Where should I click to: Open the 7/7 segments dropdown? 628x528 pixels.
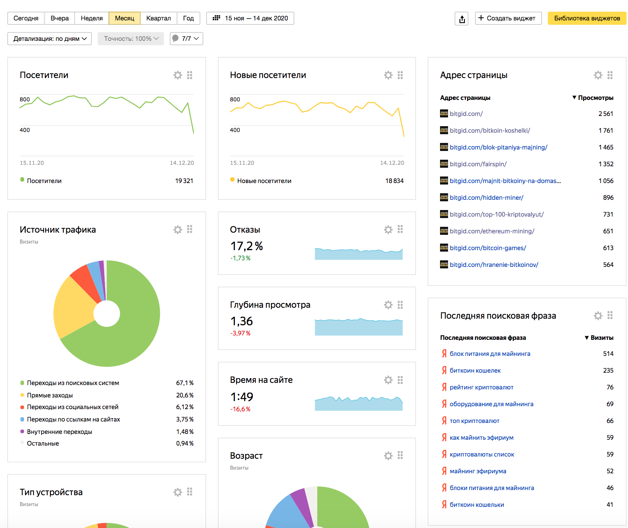pos(186,39)
